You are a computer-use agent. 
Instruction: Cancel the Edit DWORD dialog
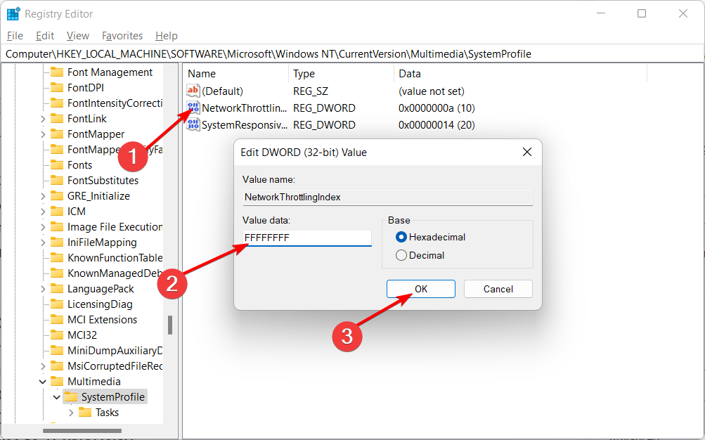tap(498, 288)
